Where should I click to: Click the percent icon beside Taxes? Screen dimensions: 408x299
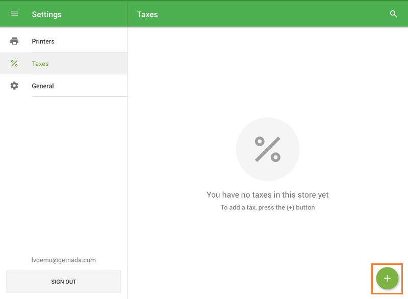14,63
